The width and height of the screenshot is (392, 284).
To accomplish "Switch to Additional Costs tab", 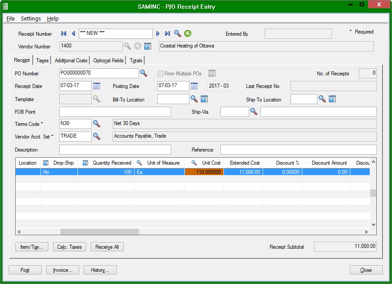I will click(x=71, y=61).
